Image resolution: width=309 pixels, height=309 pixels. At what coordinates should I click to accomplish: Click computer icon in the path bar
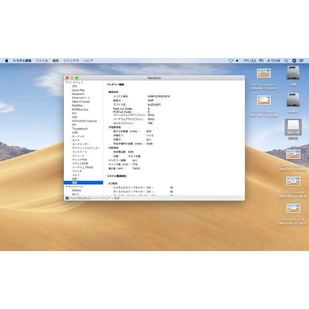[x=67, y=198]
